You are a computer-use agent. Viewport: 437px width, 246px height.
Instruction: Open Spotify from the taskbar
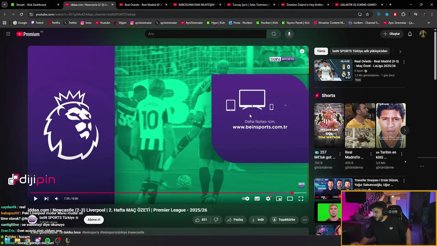point(48,241)
